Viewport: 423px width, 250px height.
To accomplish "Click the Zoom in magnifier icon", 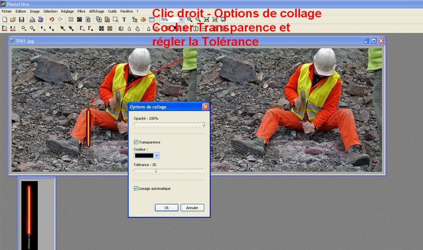I will (x=189, y=20).
